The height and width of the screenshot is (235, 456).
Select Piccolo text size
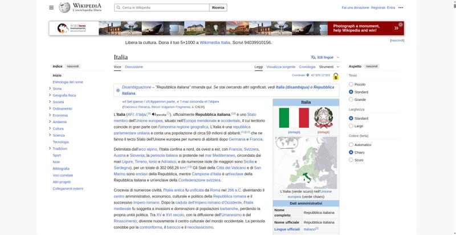351,84
